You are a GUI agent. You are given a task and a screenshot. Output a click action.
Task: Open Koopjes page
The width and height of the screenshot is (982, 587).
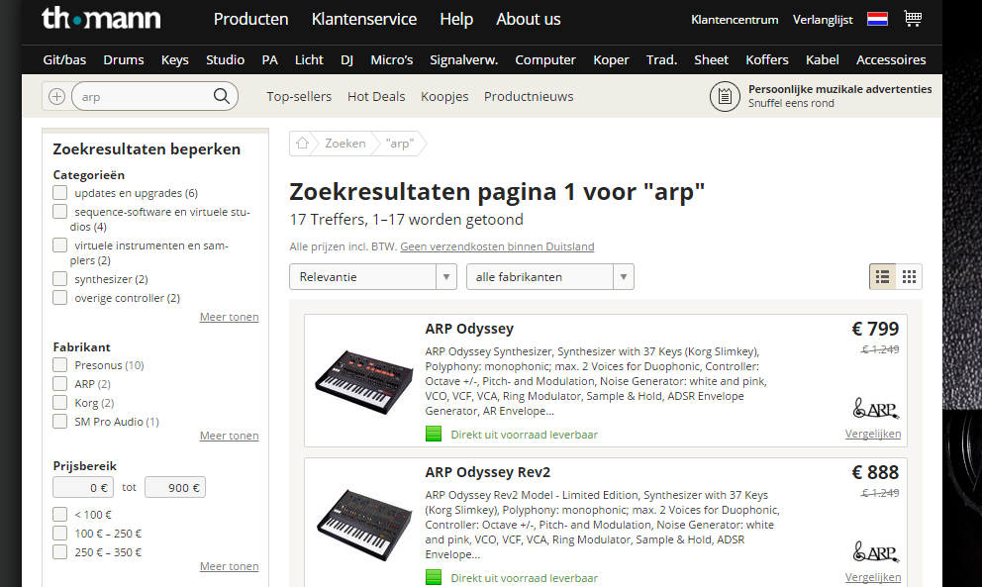coord(444,96)
